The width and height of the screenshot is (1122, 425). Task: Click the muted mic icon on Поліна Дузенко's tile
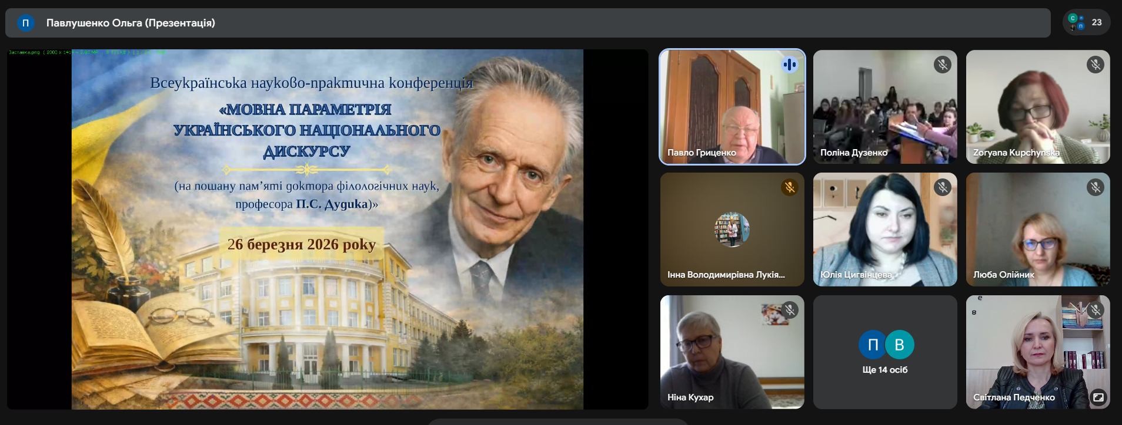(942, 65)
